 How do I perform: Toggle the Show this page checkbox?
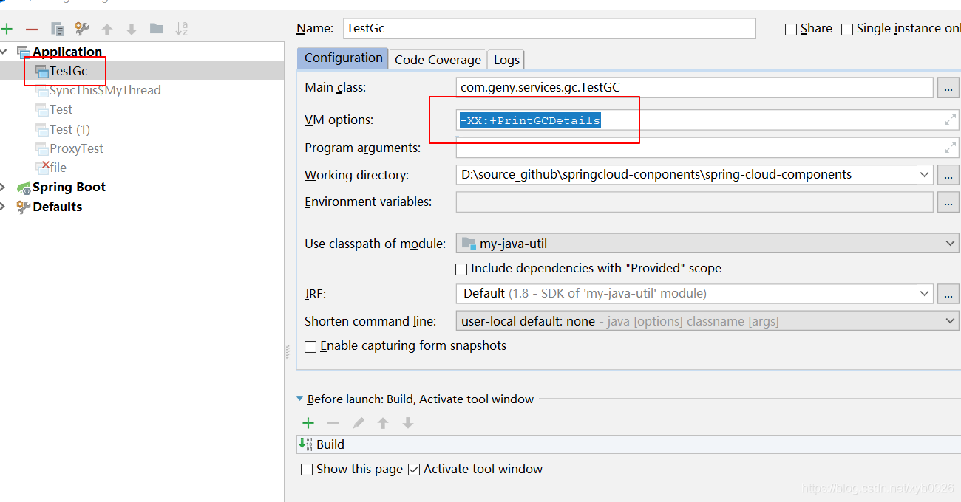308,470
